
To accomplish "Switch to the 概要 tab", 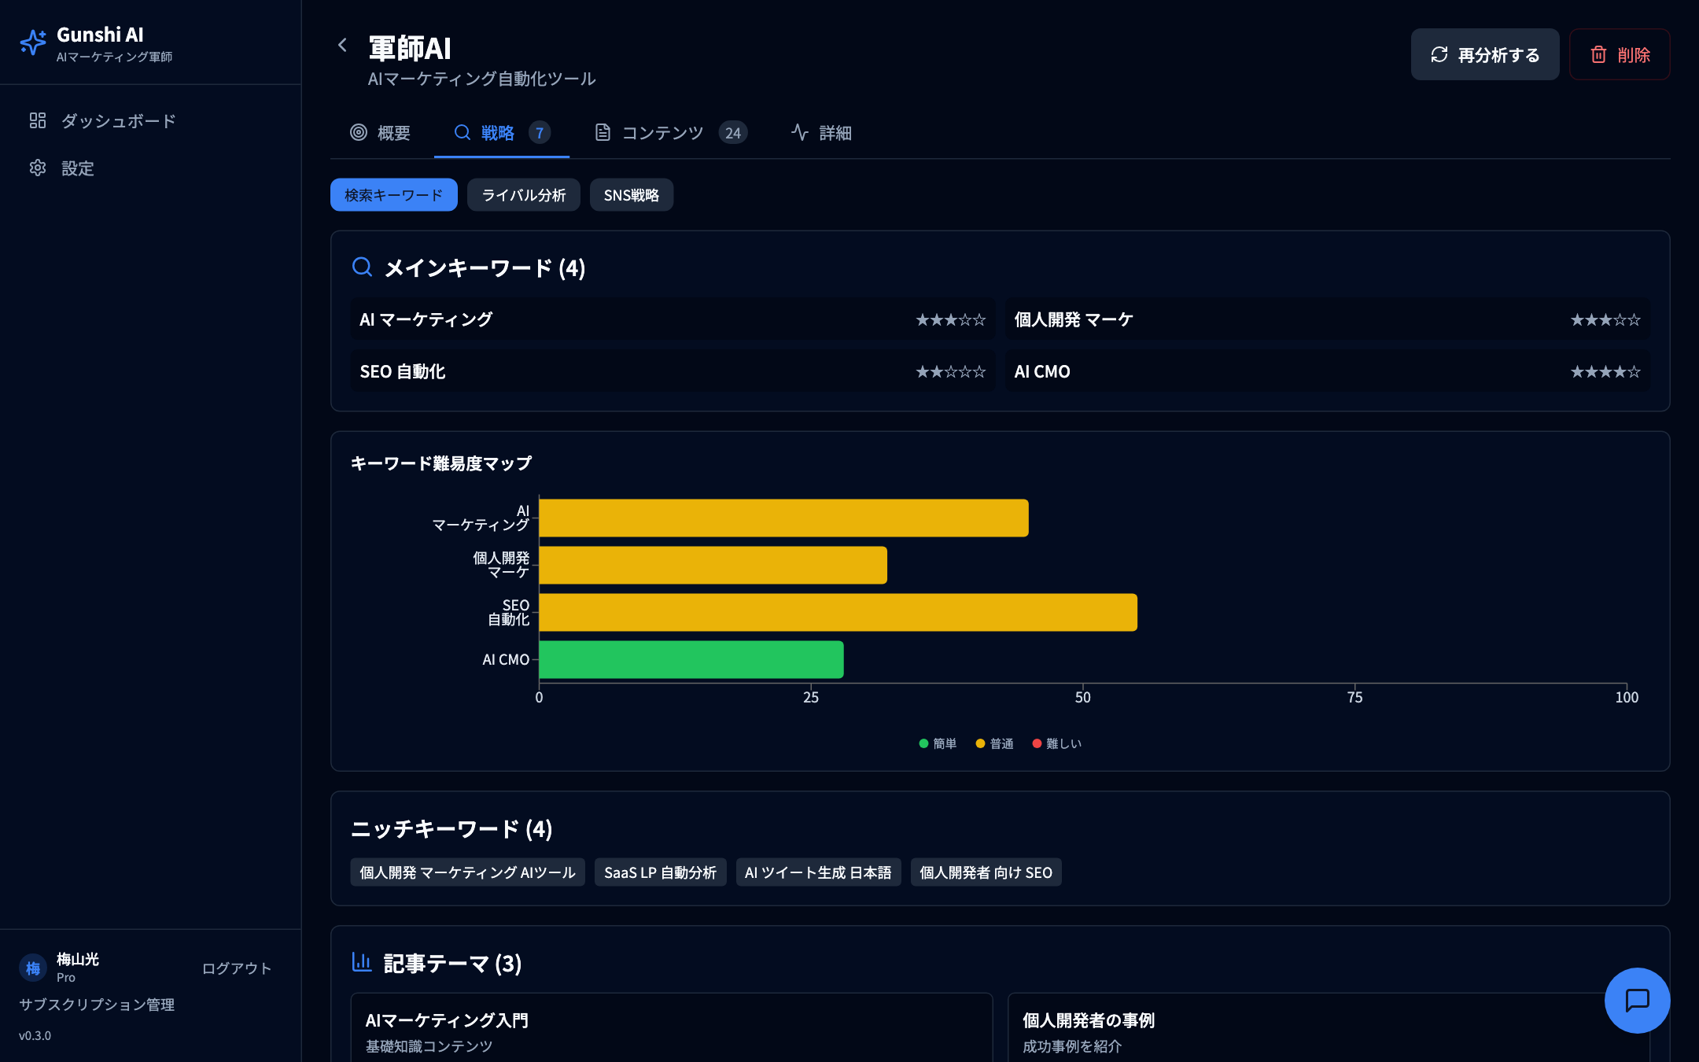I will (x=381, y=133).
